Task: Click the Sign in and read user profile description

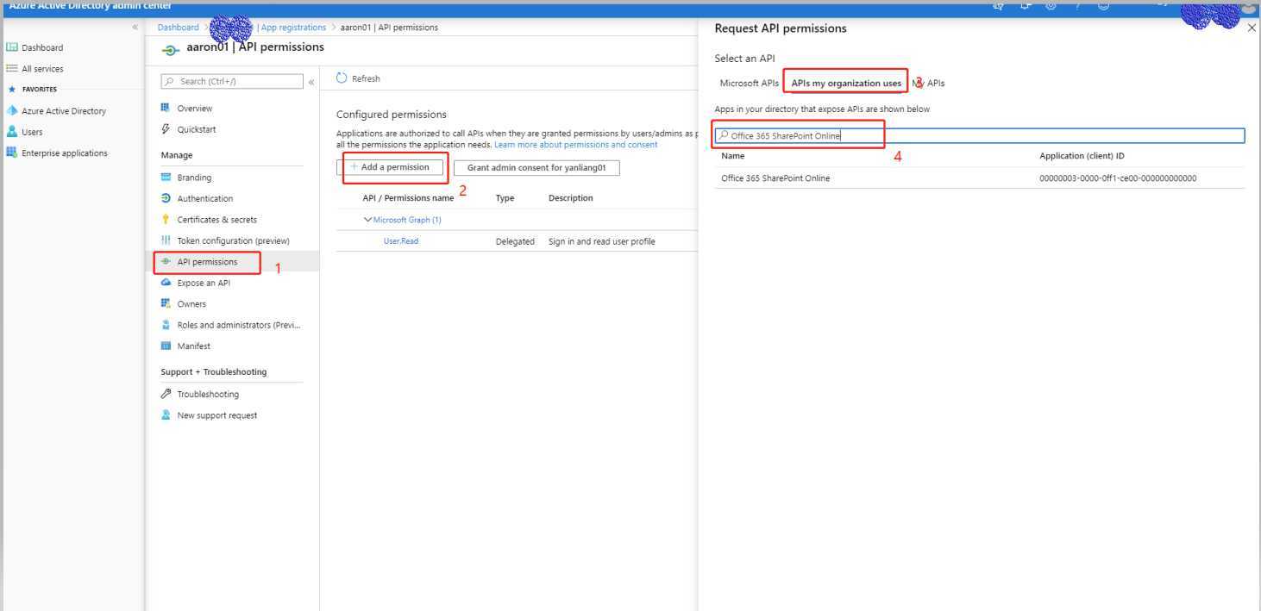Action: pos(601,241)
